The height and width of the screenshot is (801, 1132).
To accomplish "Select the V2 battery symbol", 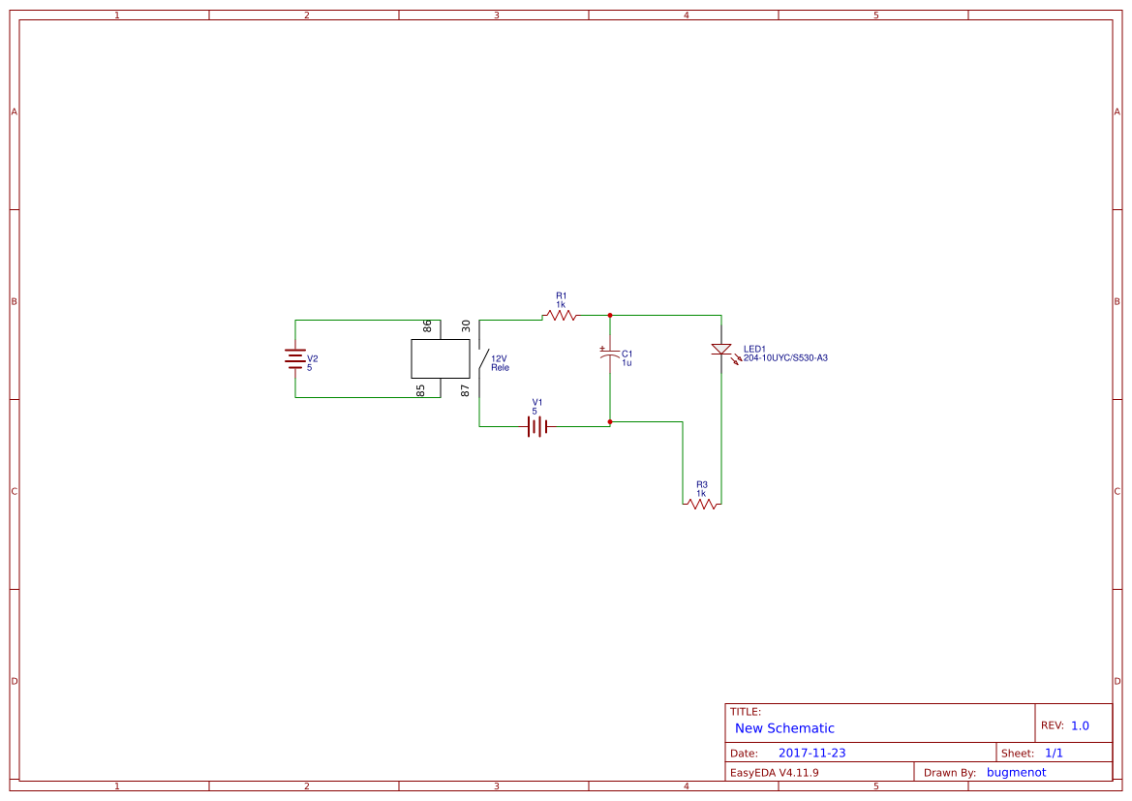I will pyautogui.click(x=293, y=358).
